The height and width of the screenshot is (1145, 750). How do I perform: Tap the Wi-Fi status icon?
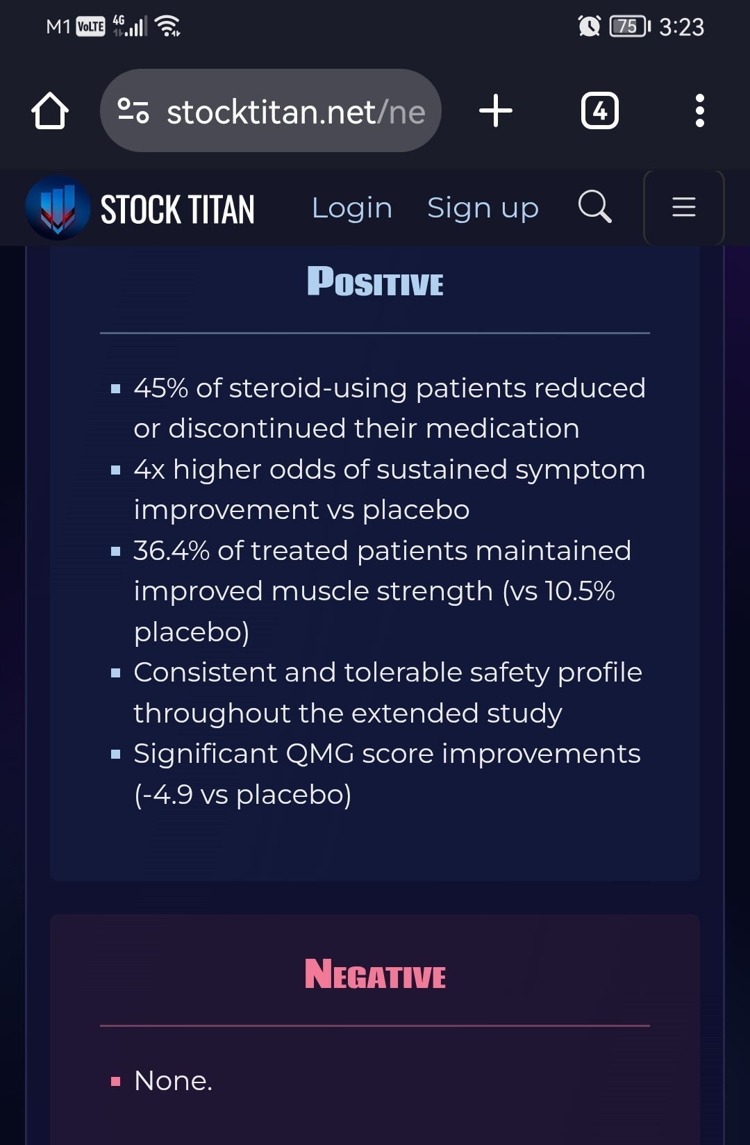click(168, 26)
